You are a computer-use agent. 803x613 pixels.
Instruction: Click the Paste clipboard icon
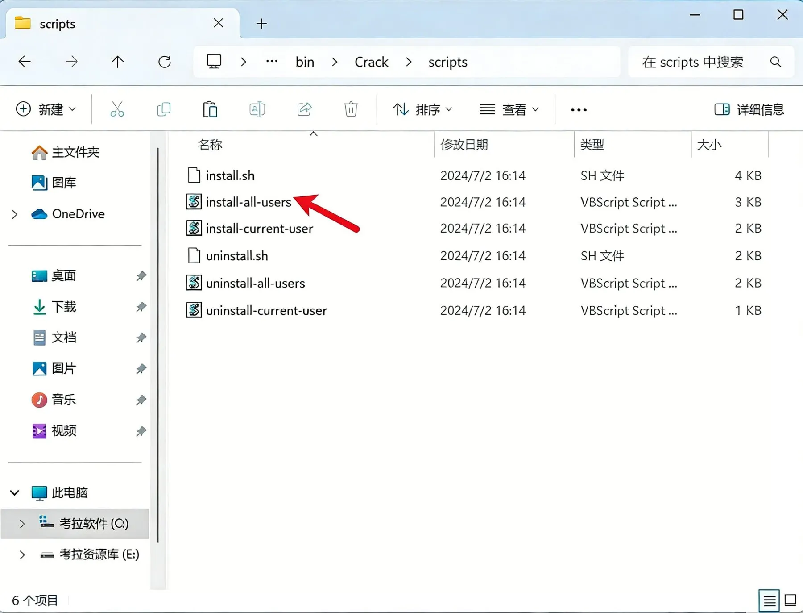210,109
